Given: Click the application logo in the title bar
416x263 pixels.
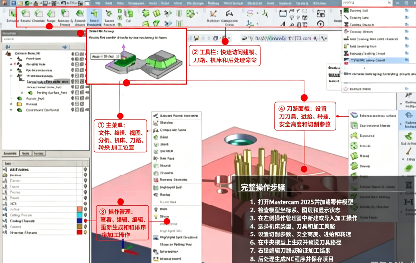Looking at the screenshot, I should pyautogui.click(x=4, y=3).
